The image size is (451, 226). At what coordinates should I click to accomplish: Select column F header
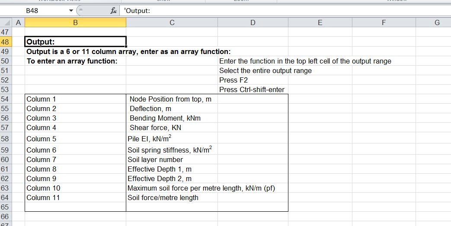click(x=384, y=23)
